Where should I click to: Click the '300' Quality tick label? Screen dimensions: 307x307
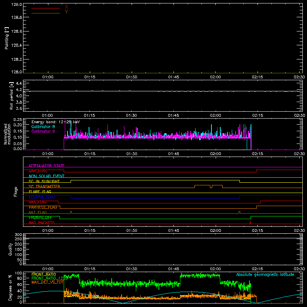click(x=18, y=235)
